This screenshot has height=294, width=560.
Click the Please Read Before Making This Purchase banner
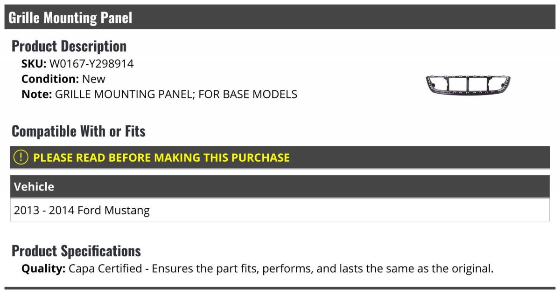coord(280,157)
